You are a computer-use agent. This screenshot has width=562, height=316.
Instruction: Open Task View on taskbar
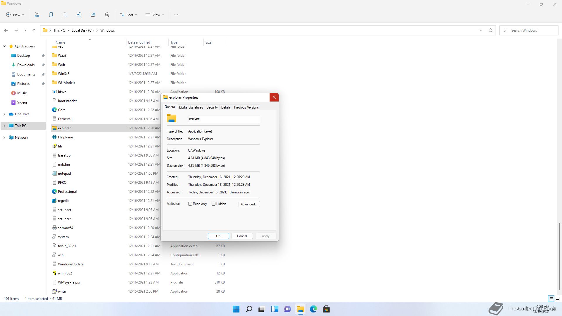[262, 309]
